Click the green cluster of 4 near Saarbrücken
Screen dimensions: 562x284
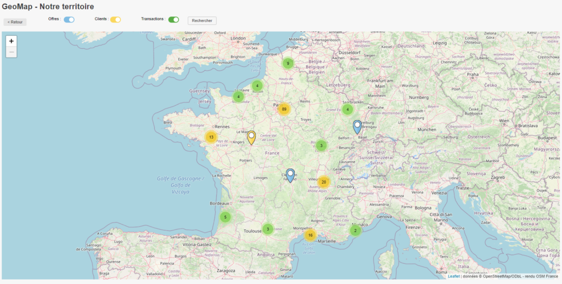coord(347,110)
